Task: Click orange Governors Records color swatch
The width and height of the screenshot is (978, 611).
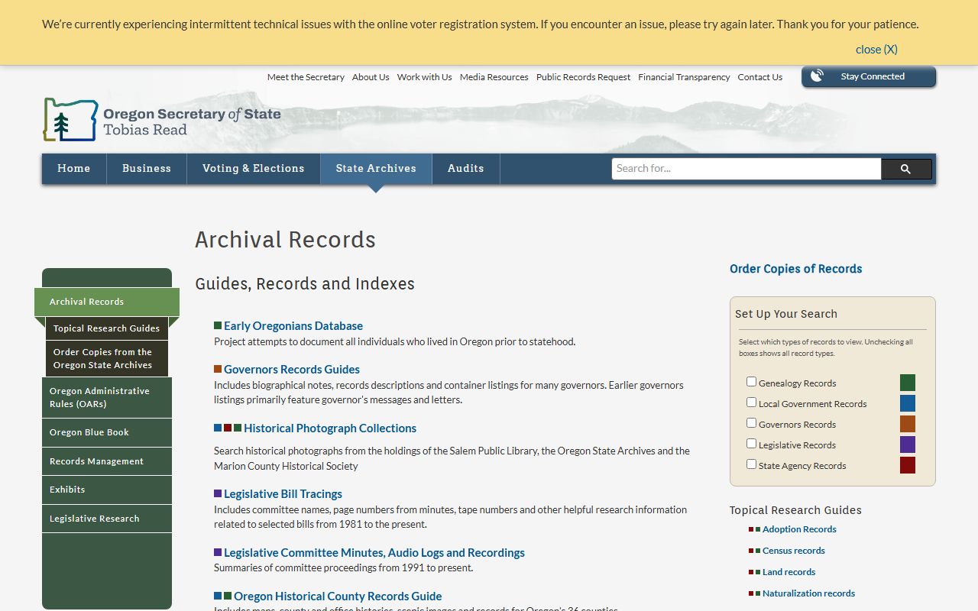Action: (908, 424)
